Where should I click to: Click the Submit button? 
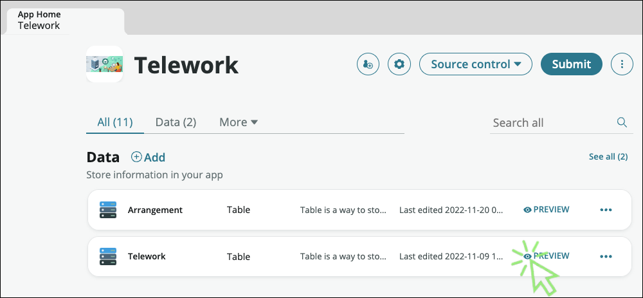click(x=571, y=64)
